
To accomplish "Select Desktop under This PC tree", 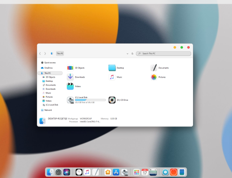I will (48, 81).
